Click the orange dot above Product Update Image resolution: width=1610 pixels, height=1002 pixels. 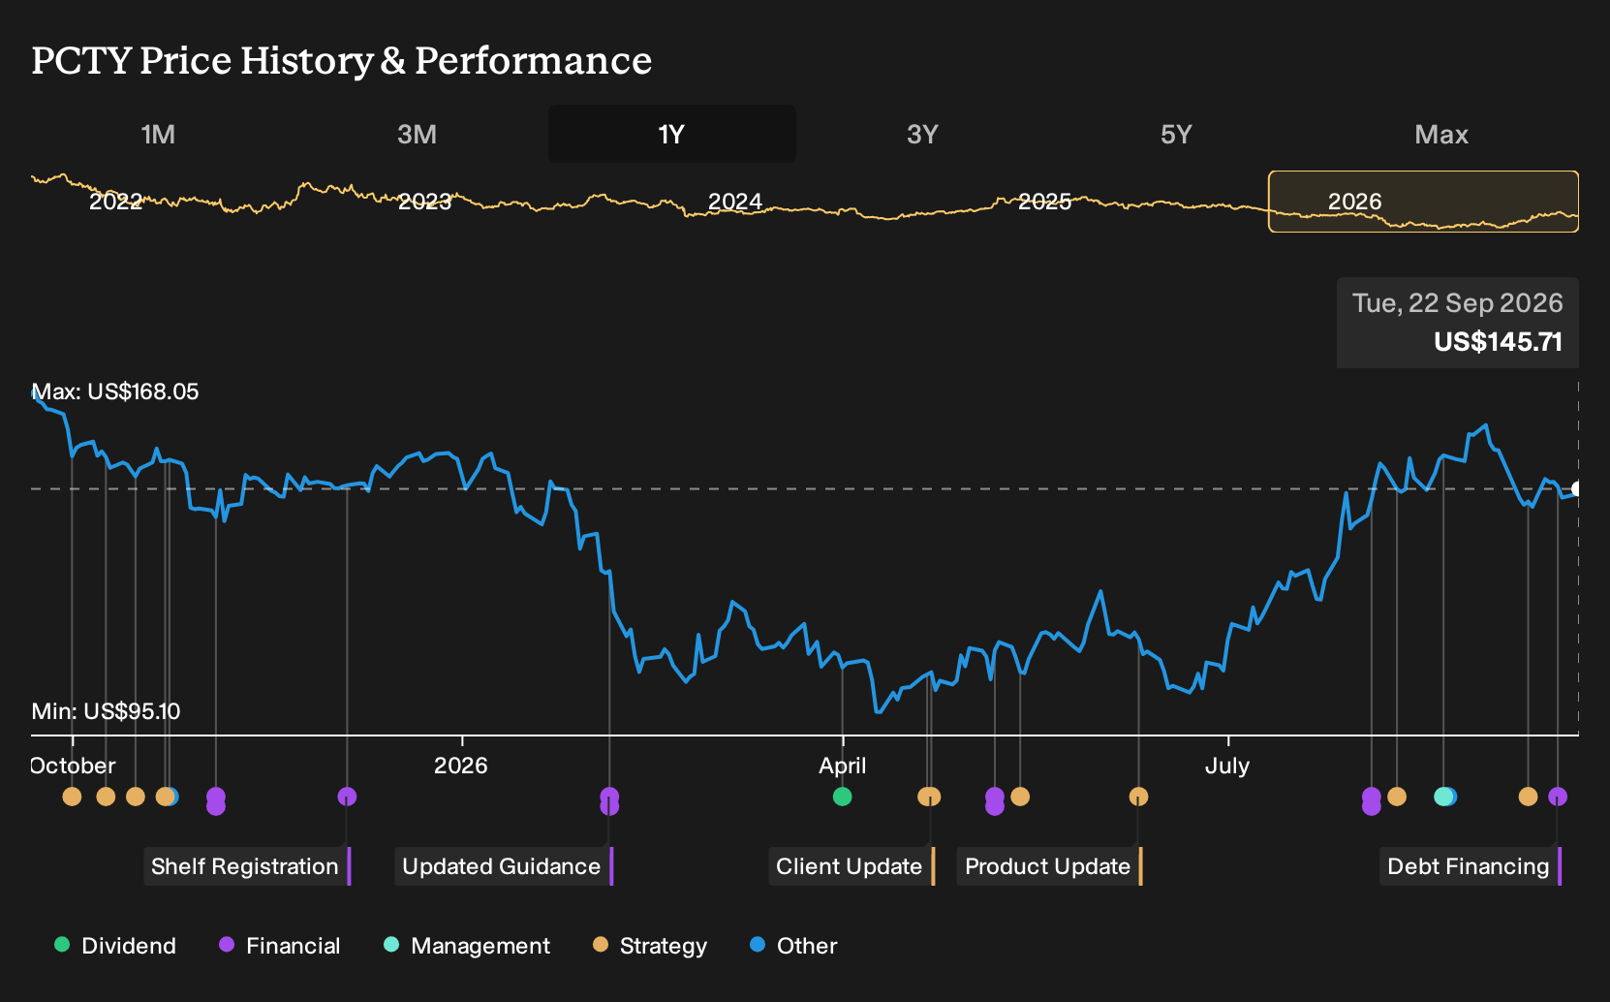pos(1138,797)
